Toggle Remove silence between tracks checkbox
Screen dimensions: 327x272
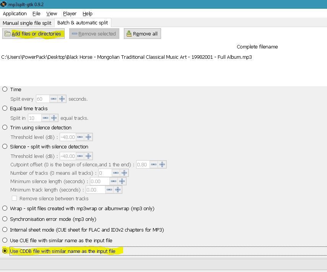click(x=15, y=198)
